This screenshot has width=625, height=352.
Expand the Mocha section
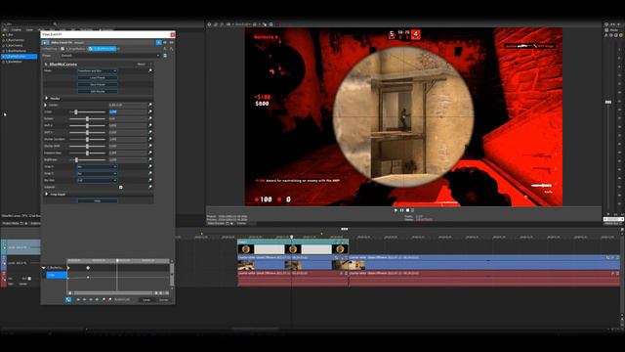[x=47, y=98]
